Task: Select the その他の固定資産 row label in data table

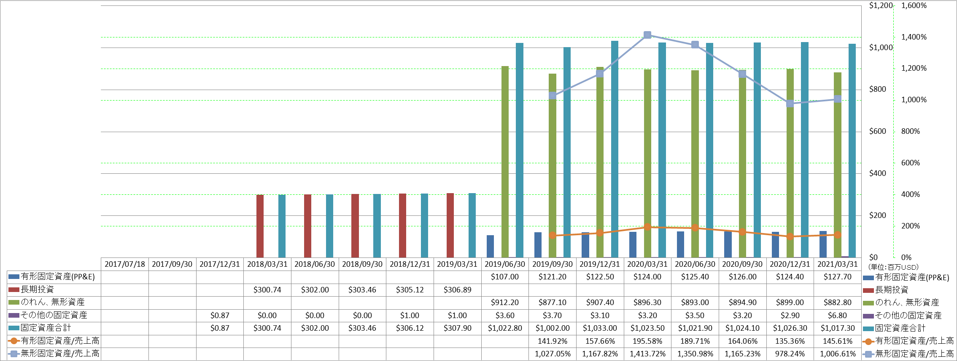Action: (x=54, y=315)
